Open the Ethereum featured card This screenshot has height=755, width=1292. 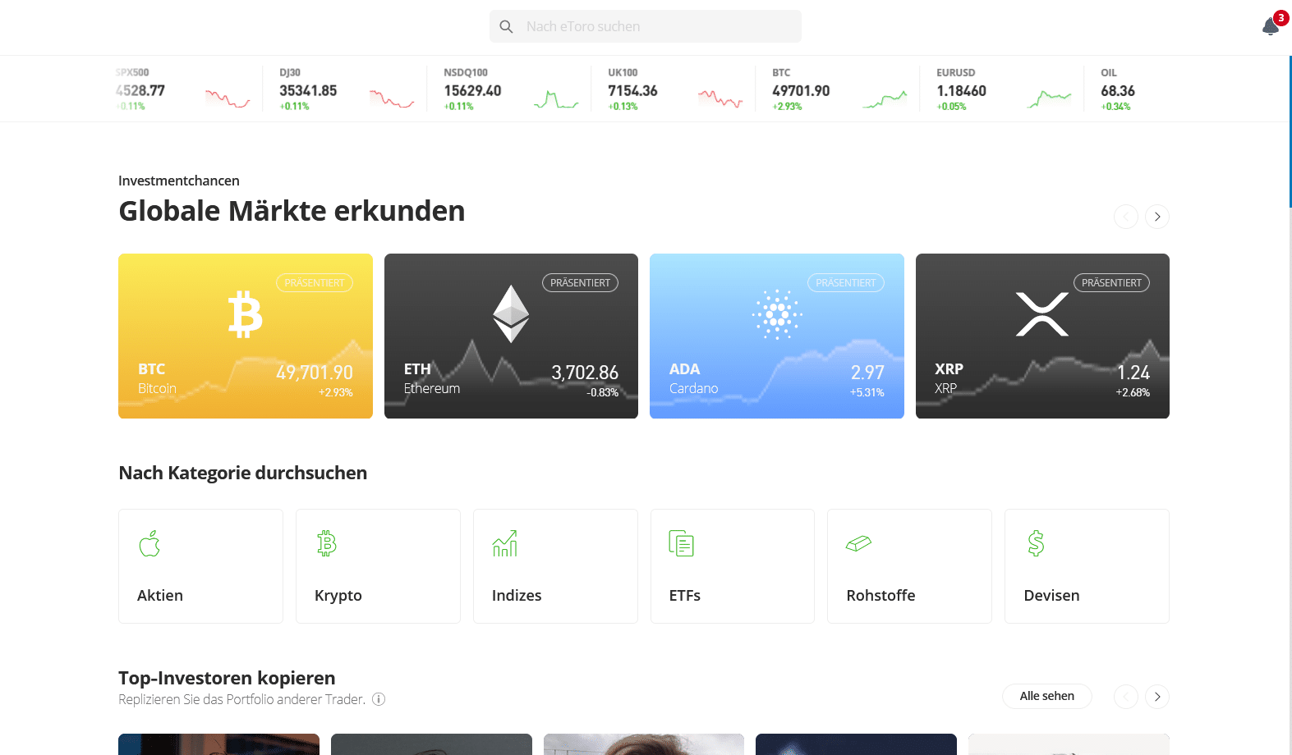pos(511,336)
